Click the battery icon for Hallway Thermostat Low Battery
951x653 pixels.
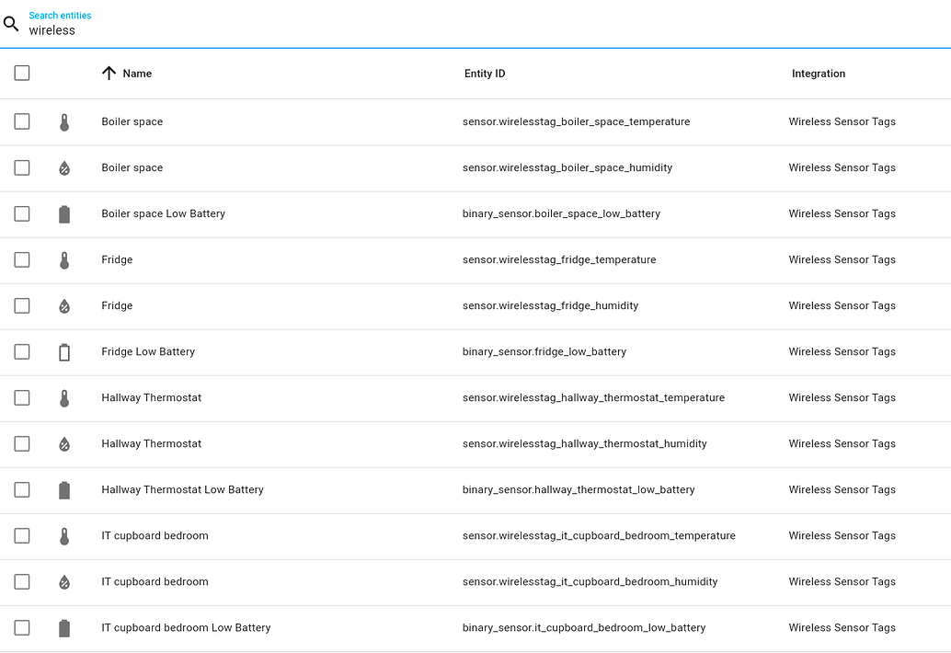64,489
